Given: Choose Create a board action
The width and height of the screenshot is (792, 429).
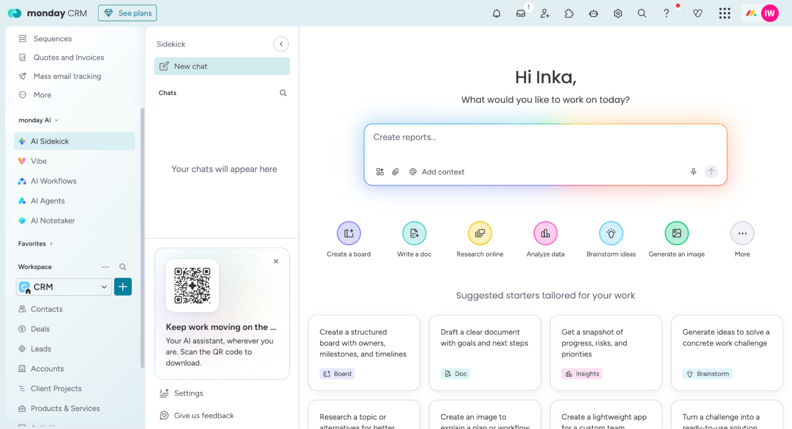Looking at the screenshot, I should click(x=349, y=240).
